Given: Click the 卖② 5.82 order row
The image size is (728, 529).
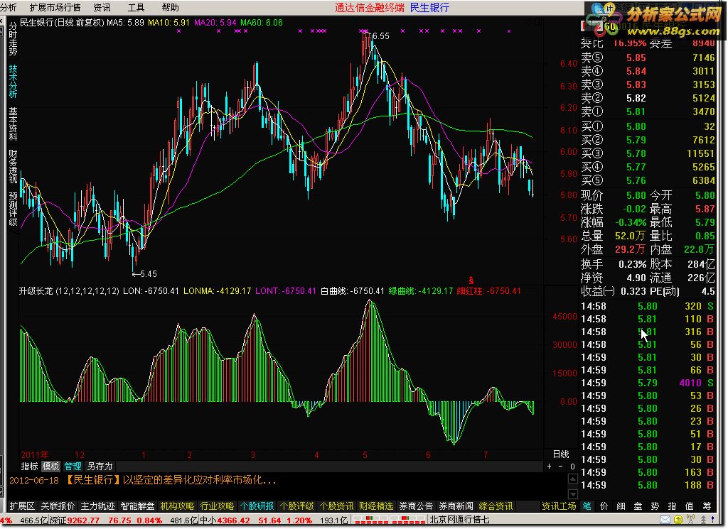Looking at the screenshot, I should [x=648, y=98].
